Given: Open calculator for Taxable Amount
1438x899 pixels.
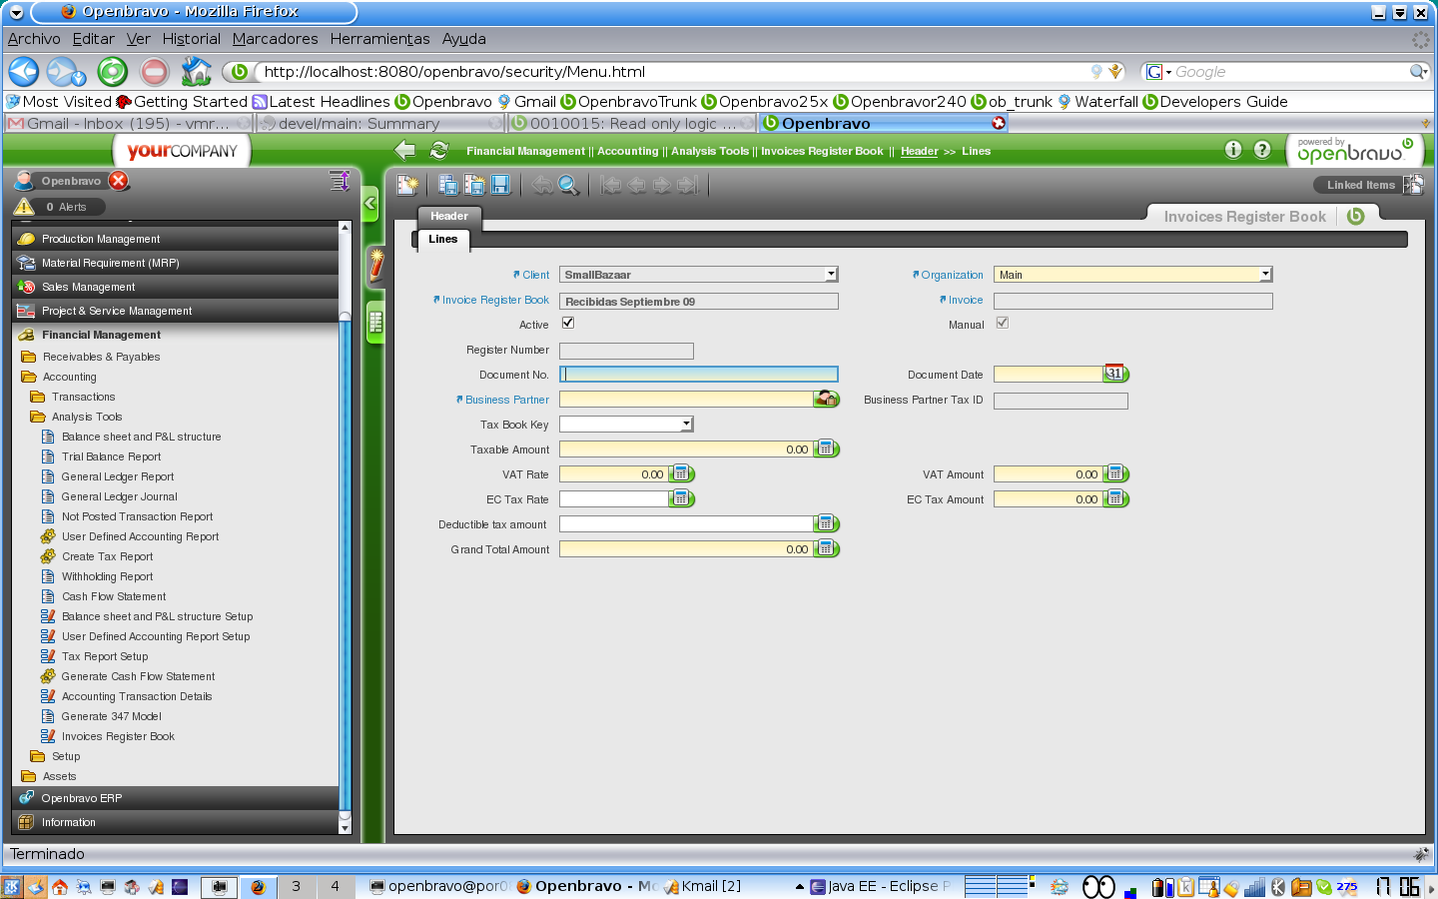Looking at the screenshot, I should point(826,449).
